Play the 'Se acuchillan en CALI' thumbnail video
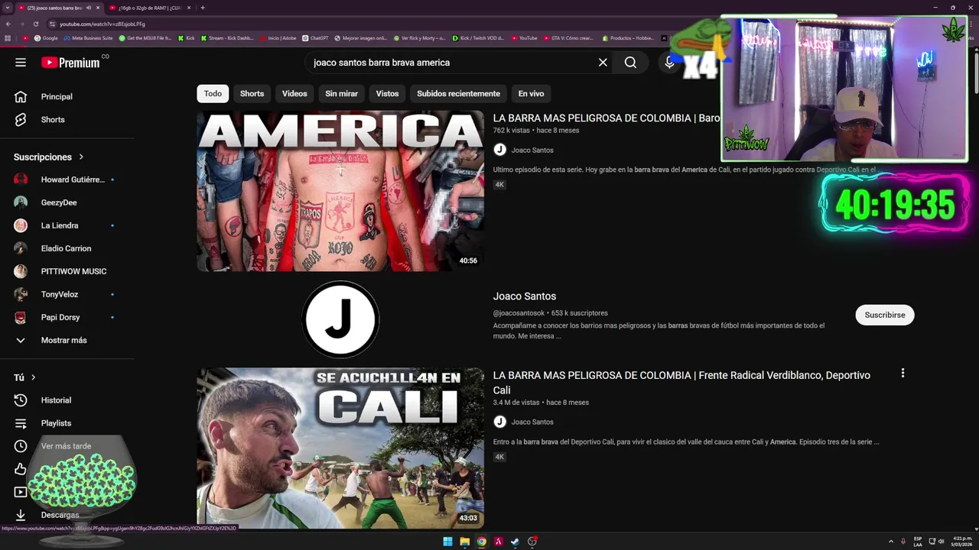 point(340,448)
